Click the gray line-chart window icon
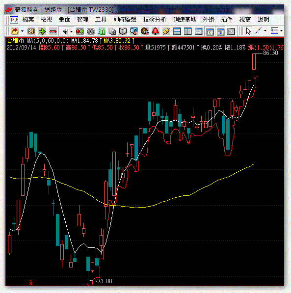 [x=231, y=31]
